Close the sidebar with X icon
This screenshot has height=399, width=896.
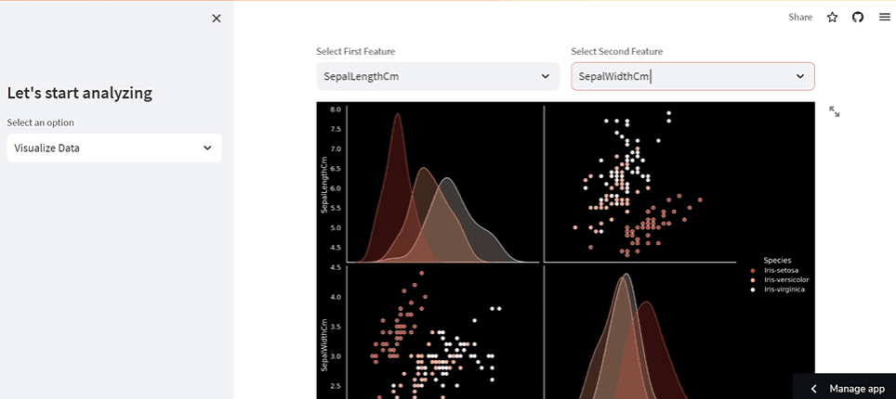click(x=216, y=19)
